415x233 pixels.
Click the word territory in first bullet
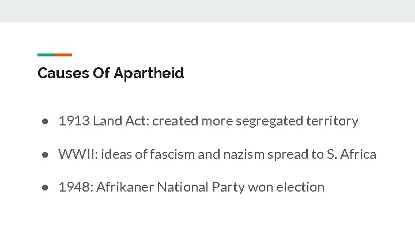point(332,121)
